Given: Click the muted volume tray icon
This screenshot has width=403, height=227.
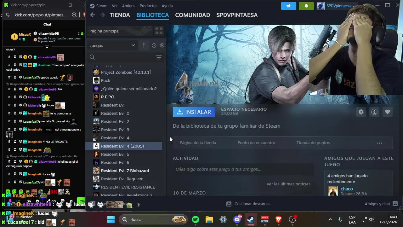Looking at the screenshot, I should [372, 219].
